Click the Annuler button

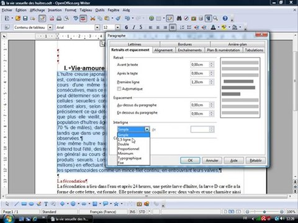pos(212,160)
